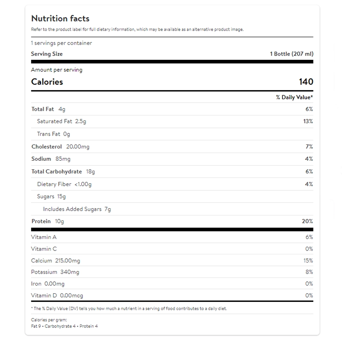
Task: Select the Total Fat 4g row
Action: click(48, 109)
